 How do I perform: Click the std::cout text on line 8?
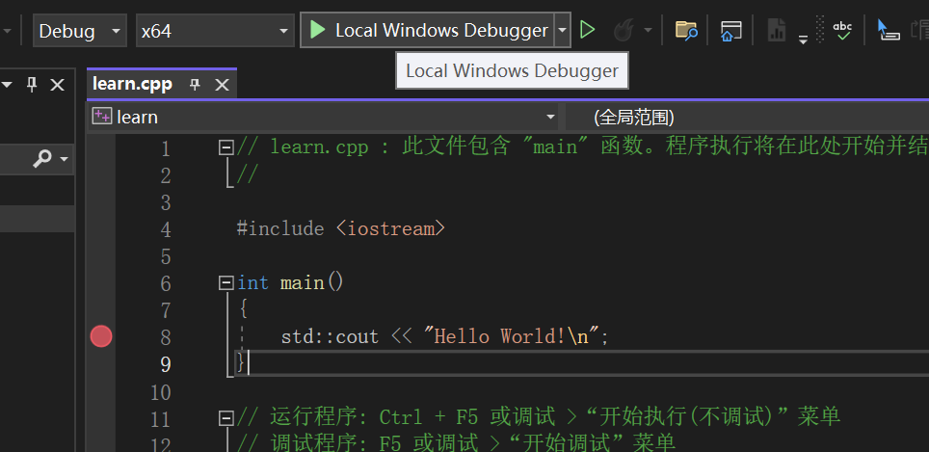[330, 337]
